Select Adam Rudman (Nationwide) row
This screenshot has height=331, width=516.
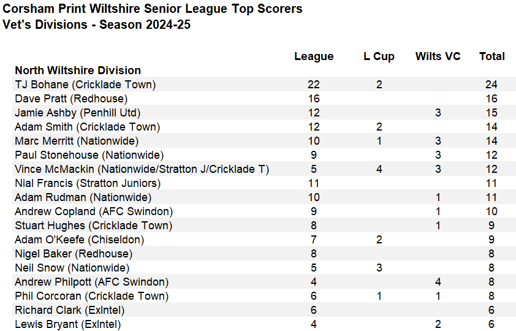click(264, 197)
